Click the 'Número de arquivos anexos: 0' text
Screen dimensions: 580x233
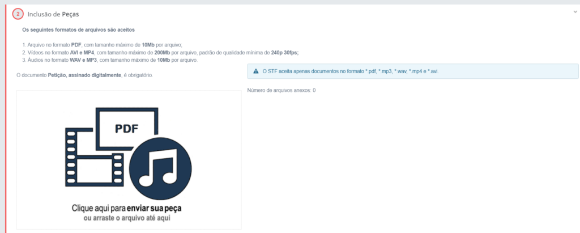click(281, 90)
